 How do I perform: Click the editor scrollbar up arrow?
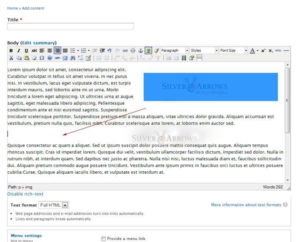coord(288,65)
